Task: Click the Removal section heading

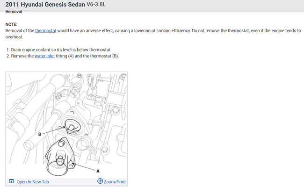Action: pos(14,12)
